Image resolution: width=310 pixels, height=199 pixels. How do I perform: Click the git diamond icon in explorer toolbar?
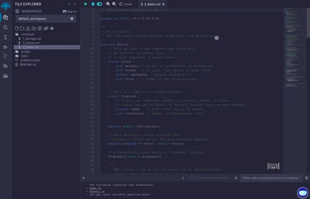pos(52,28)
